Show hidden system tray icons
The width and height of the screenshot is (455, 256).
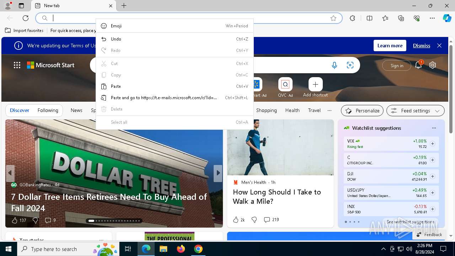(x=383, y=249)
